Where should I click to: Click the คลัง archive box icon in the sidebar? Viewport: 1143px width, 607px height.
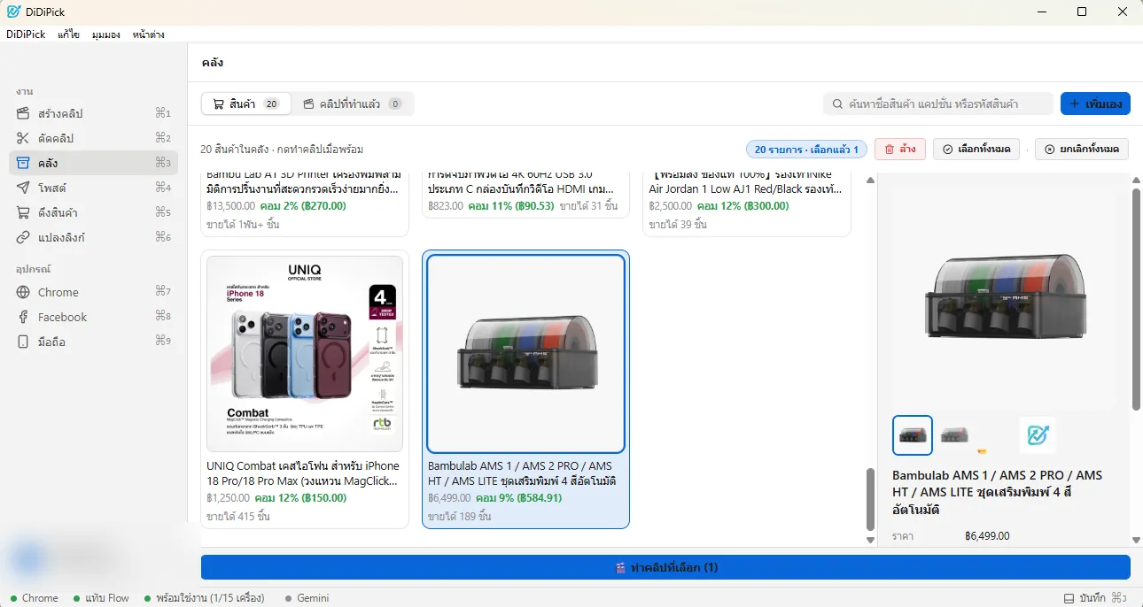(23, 163)
